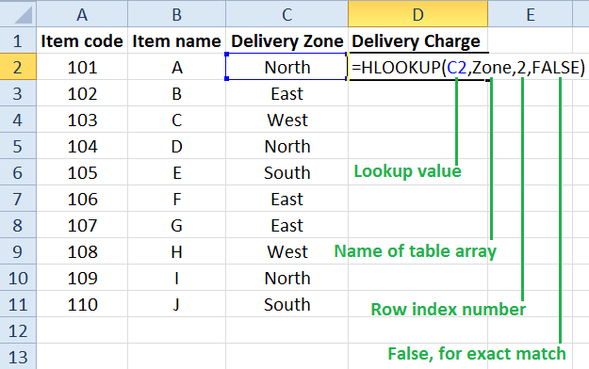Select cell containing item code 106
The height and width of the screenshot is (369, 589).
click(x=82, y=199)
